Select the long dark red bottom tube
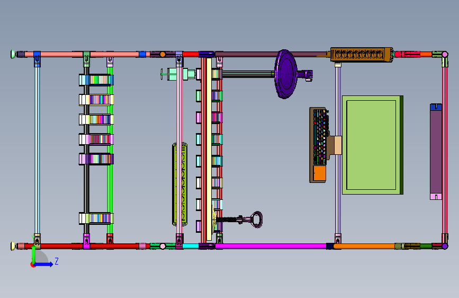This screenshot has width=459, height=298. (x=82, y=247)
